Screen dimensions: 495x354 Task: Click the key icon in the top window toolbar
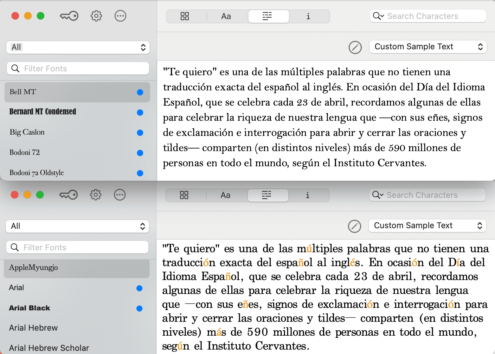tap(69, 16)
